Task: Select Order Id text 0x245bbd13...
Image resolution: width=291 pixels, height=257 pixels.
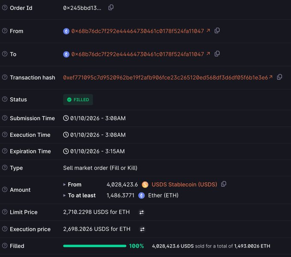Action: click(82, 8)
